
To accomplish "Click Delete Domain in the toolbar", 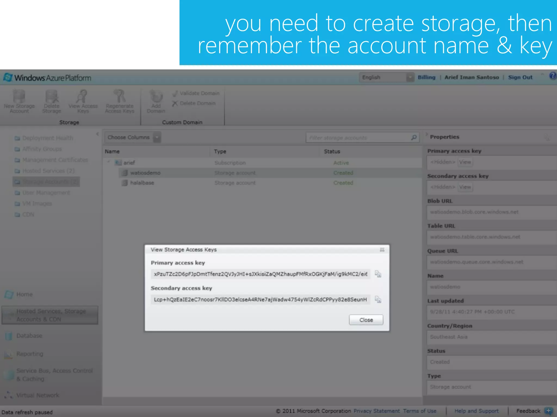I will click(194, 103).
